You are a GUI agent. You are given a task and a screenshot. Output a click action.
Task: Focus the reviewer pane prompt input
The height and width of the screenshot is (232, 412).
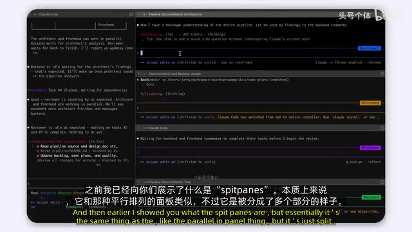coord(260,153)
